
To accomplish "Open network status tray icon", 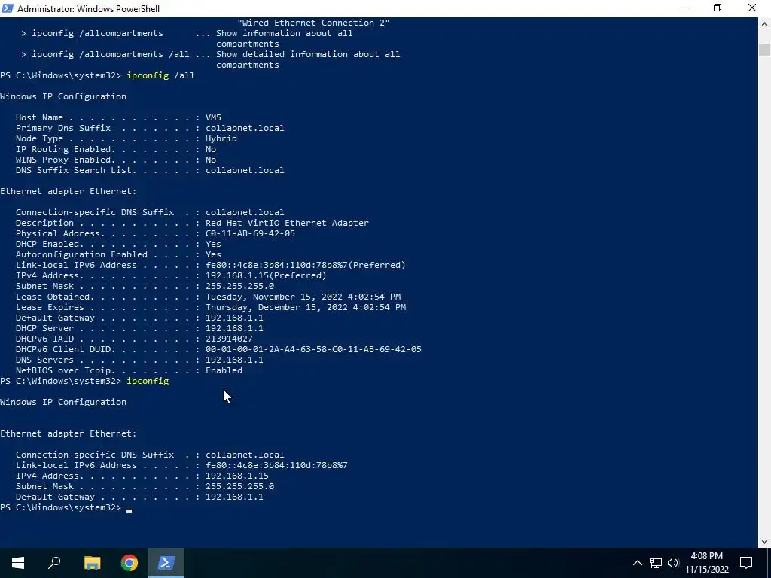I will coord(656,563).
